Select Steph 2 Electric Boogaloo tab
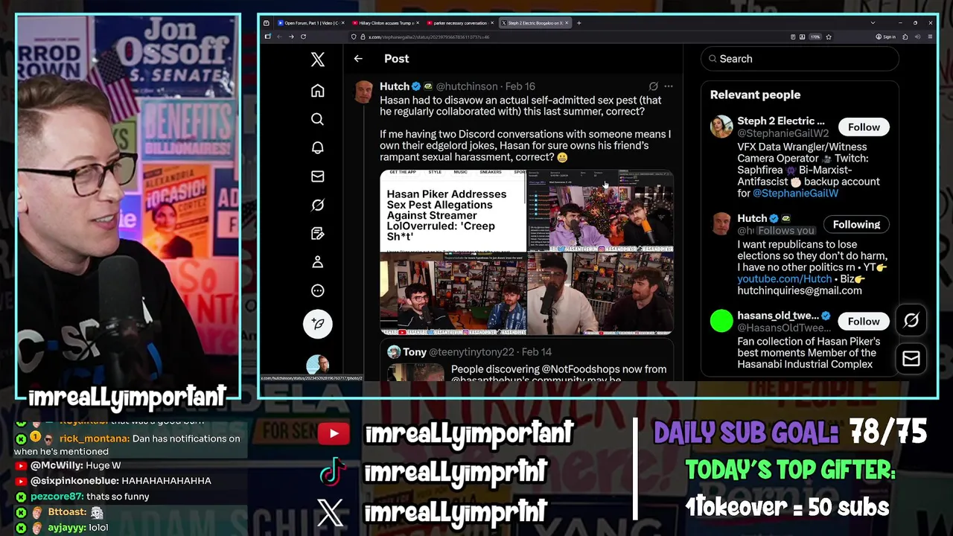This screenshot has height=536, width=953. pyautogui.click(x=535, y=23)
